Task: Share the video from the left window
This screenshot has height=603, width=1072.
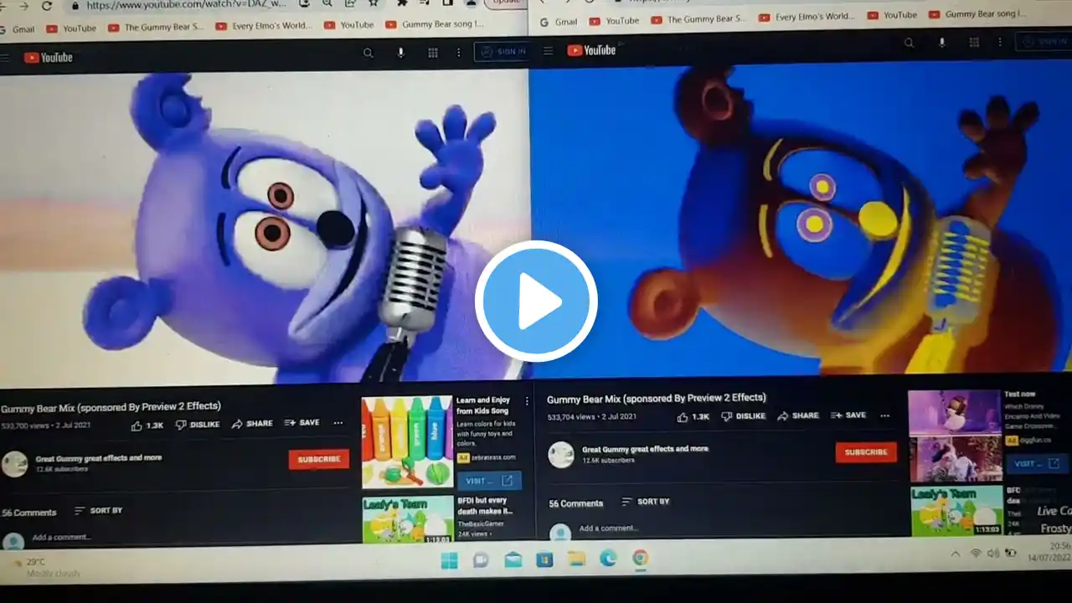Action: click(252, 424)
